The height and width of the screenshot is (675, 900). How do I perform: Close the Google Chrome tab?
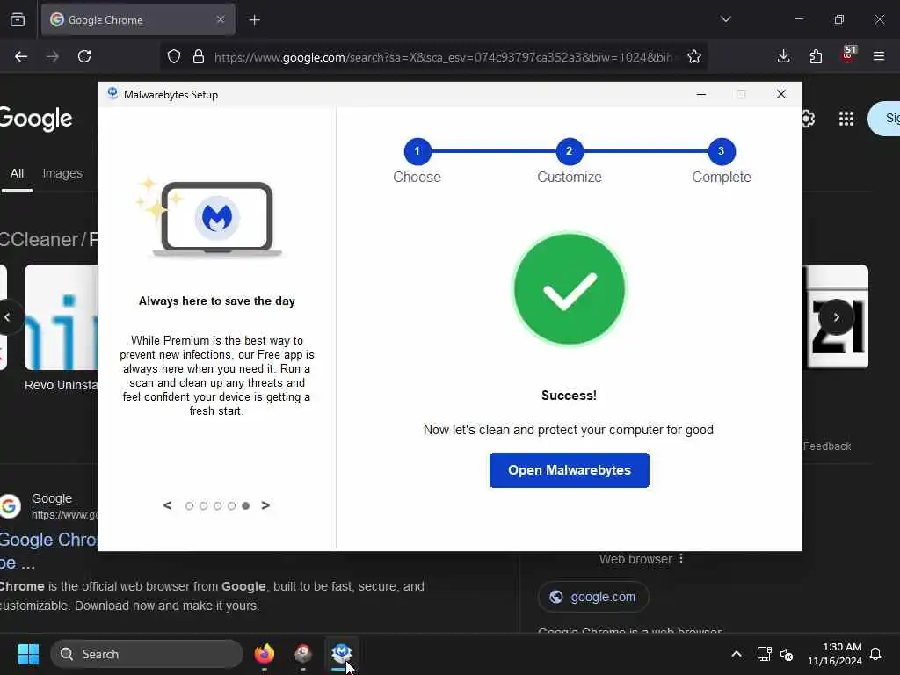pyautogui.click(x=221, y=19)
